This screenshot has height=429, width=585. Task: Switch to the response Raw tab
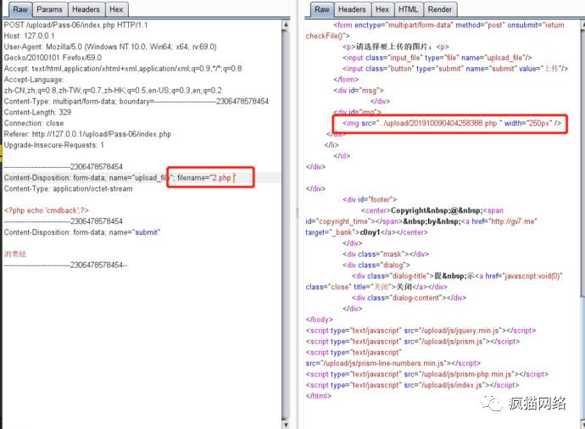tap(321, 9)
